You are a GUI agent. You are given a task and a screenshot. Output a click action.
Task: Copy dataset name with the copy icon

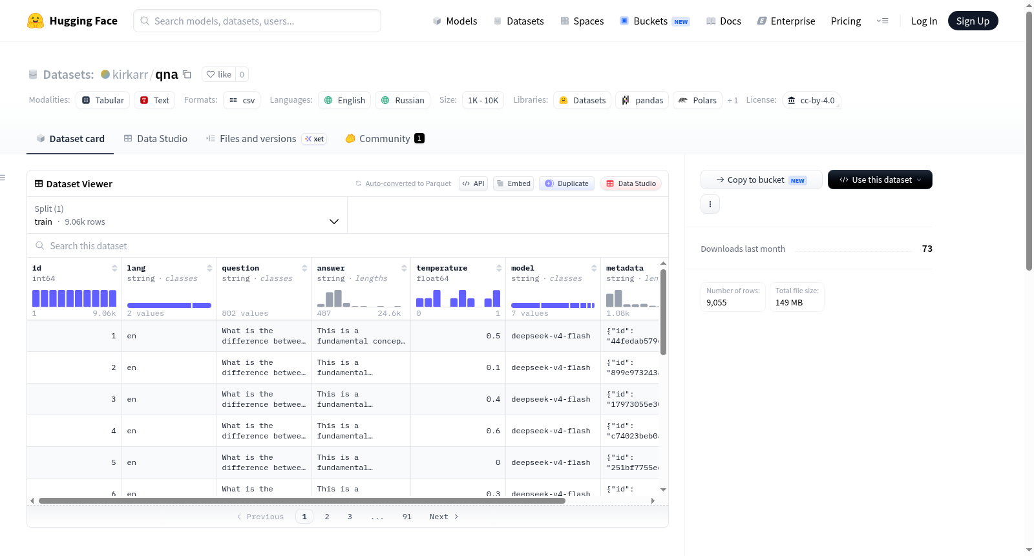point(187,74)
